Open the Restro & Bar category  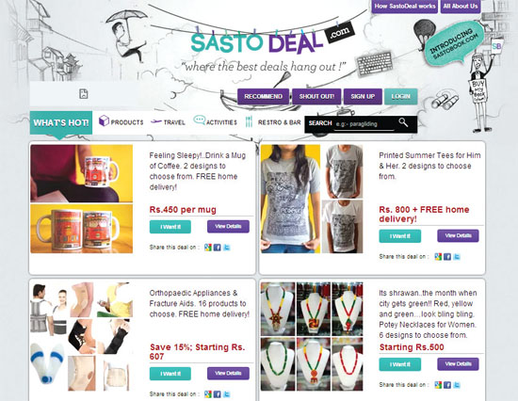pos(273,121)
